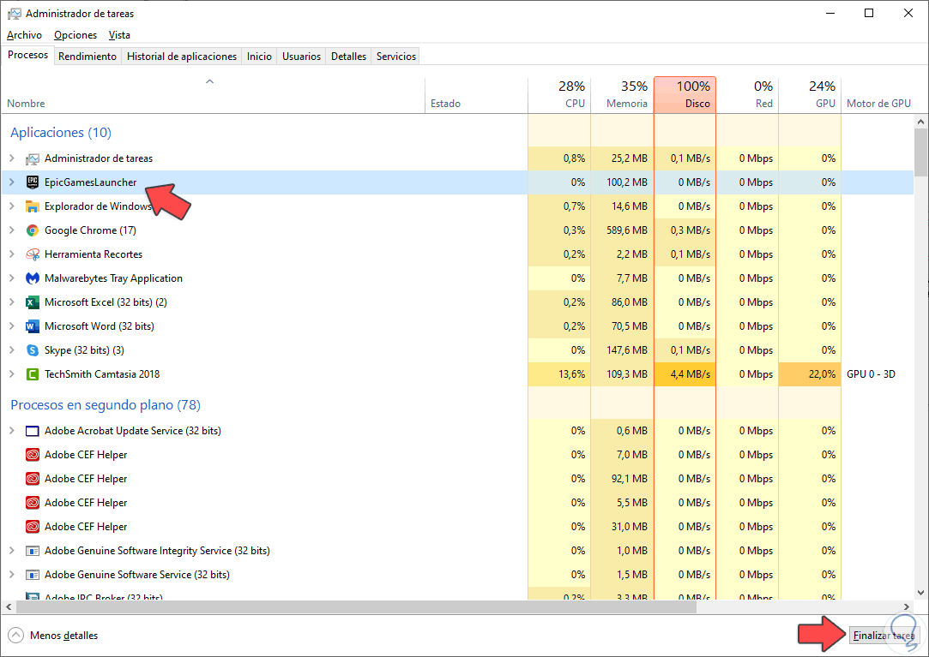
Task: Sort by the Red column header
Action: 747,95
